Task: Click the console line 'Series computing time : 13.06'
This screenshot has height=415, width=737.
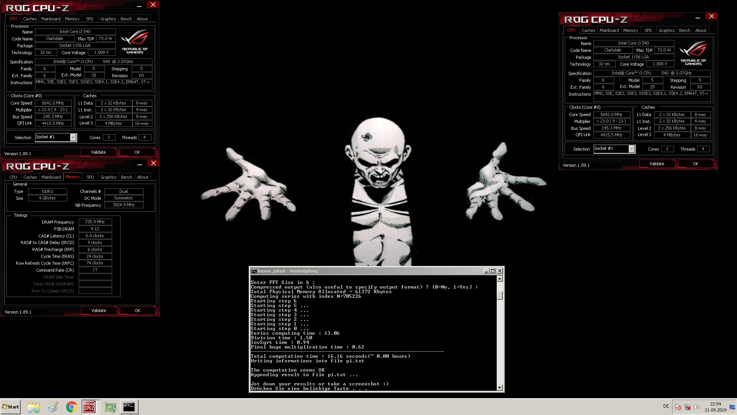Action: click(295, 334)
